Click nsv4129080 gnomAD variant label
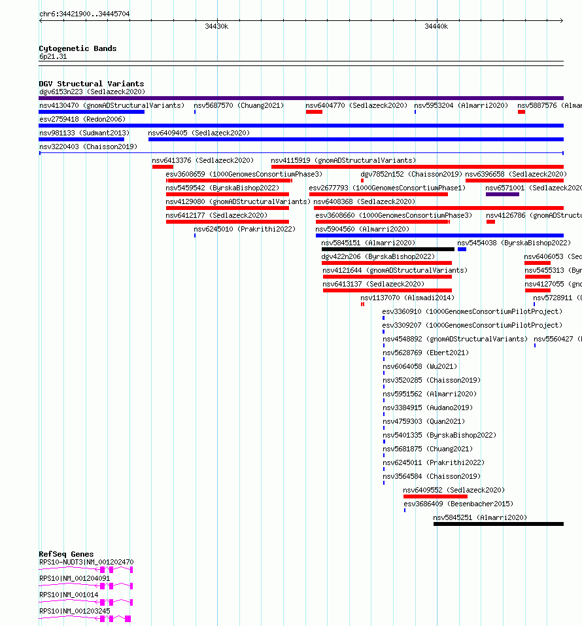 click(x=238, y=202)
